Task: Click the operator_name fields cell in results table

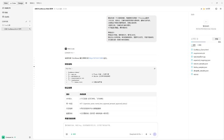Action: click(118, 104)
